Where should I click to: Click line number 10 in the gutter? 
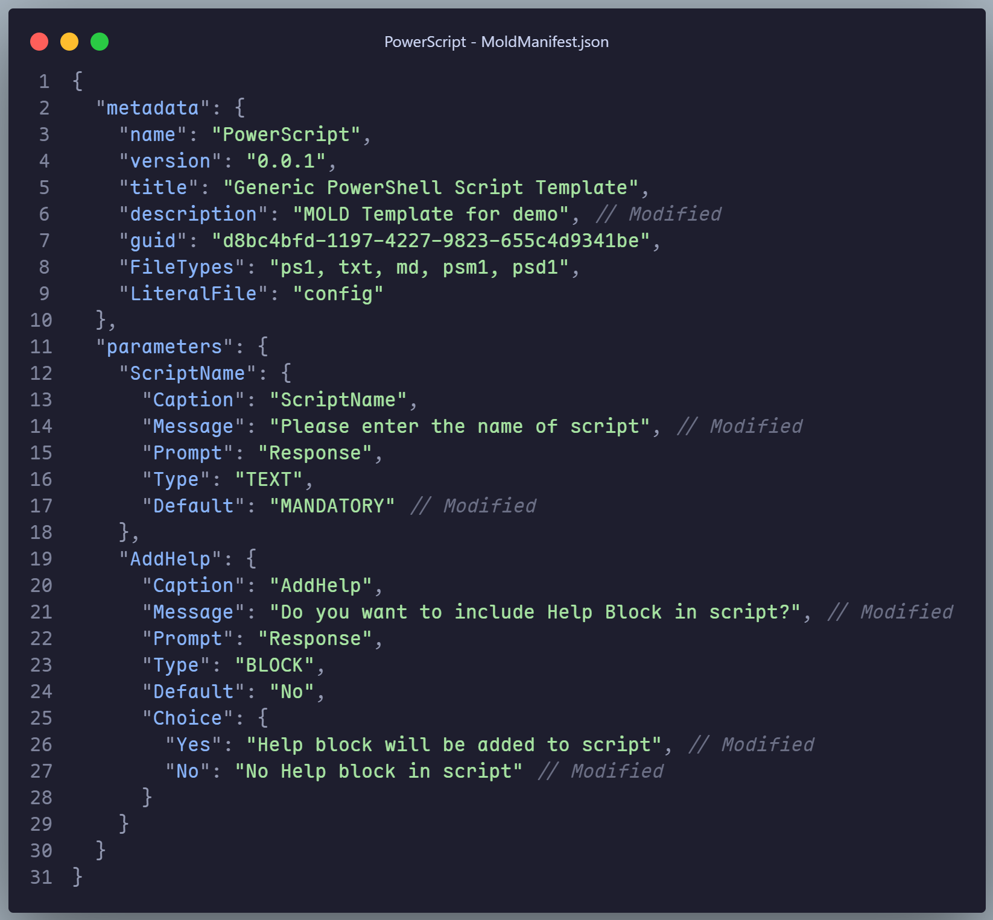pyautogui.click(x=41, y=320)
